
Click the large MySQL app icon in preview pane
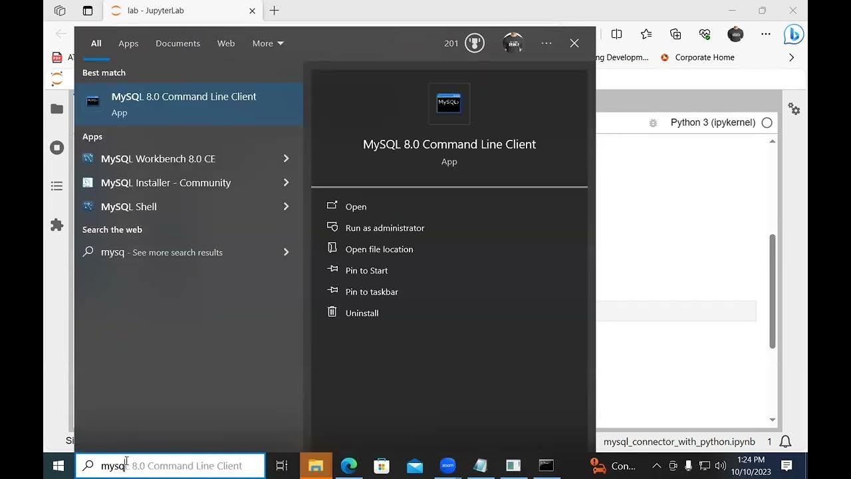[x=449, y=103]
